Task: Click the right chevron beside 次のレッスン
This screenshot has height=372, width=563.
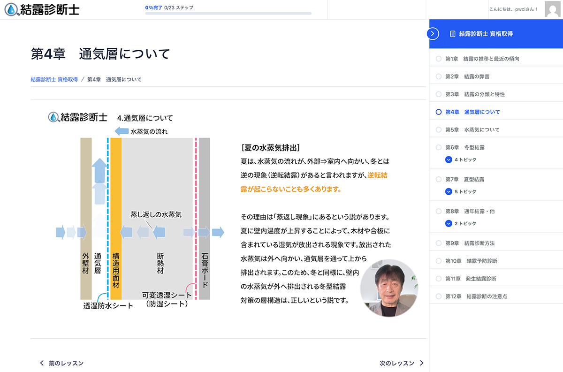Action: pyautogui.click(x=421, y=363)
